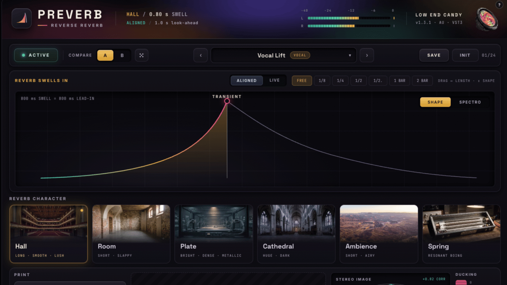Select compare slot A

105,55
